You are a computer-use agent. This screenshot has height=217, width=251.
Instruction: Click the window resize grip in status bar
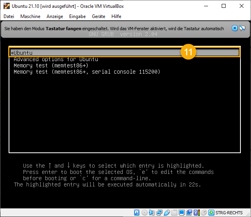[249, 215]
